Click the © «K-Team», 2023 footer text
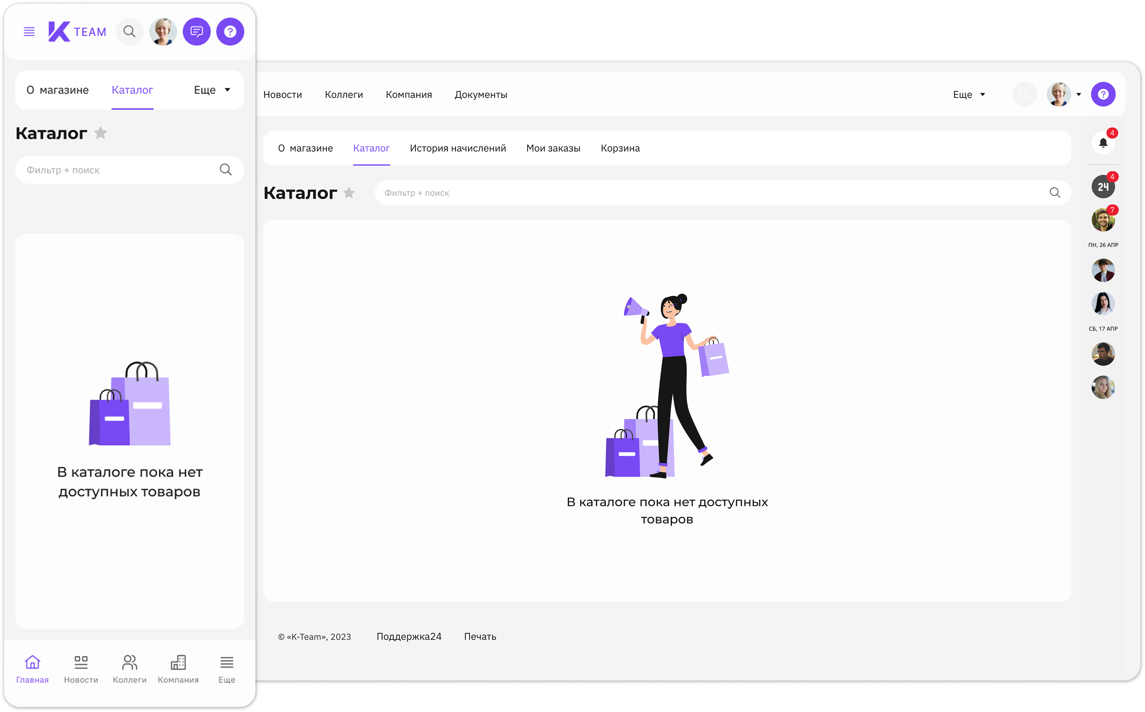 pyautogui.click(x=314, y=637)
